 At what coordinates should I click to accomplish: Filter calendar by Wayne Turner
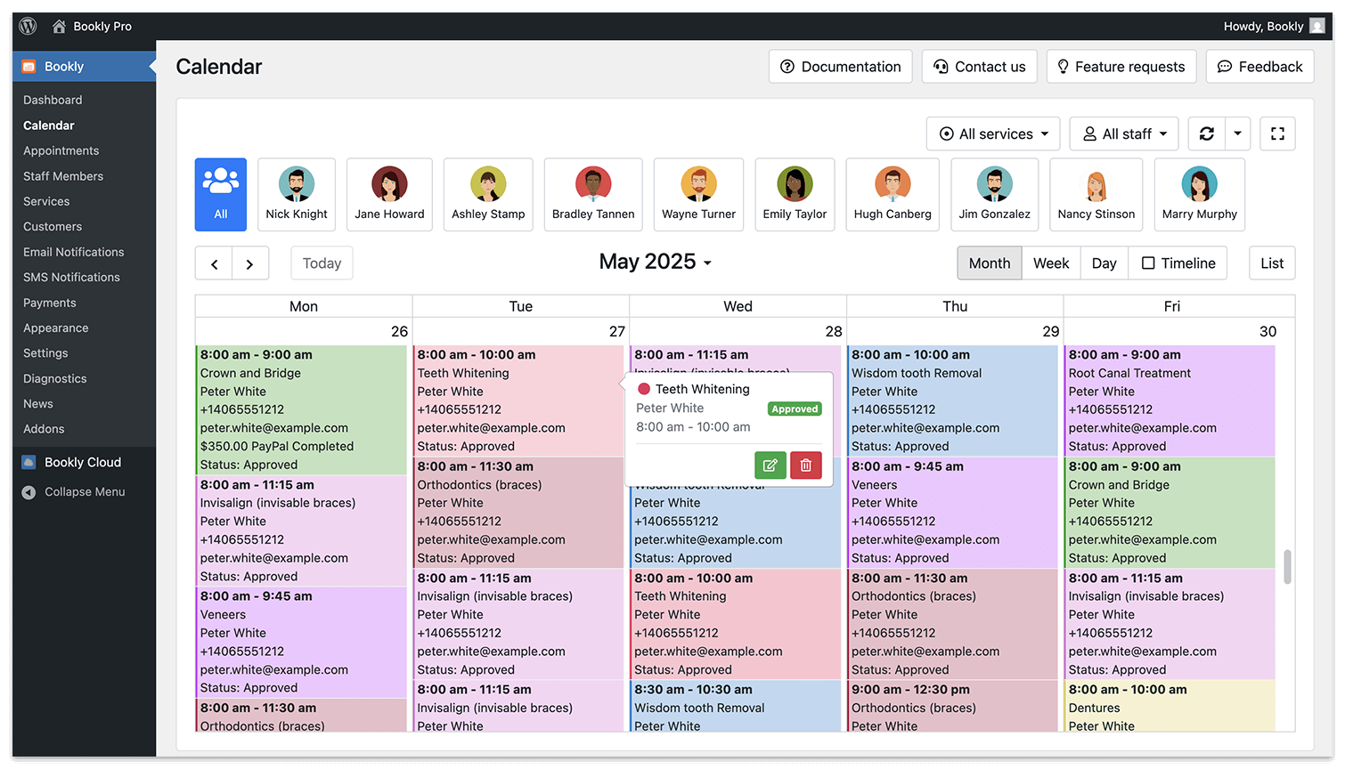(x=699, y=195)
